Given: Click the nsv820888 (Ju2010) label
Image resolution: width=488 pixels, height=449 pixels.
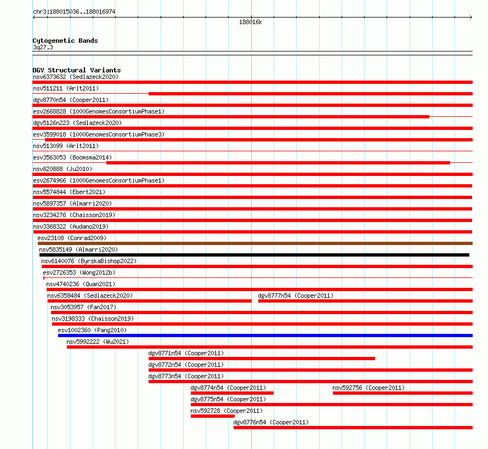Looking at the screenshot, I should pyautogui.click(x=63, y=169).
